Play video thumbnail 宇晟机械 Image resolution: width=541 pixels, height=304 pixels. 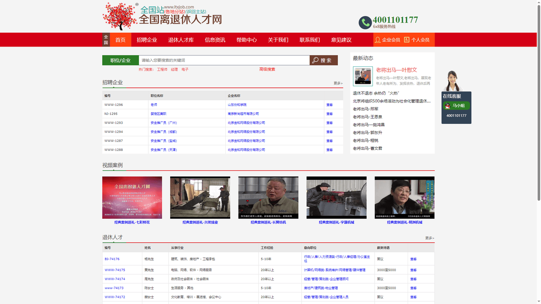337,197
